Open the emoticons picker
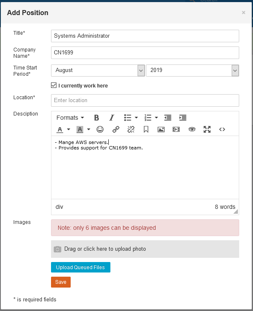The height and width of the screenshot is (311, 253). tap(100, 129)
